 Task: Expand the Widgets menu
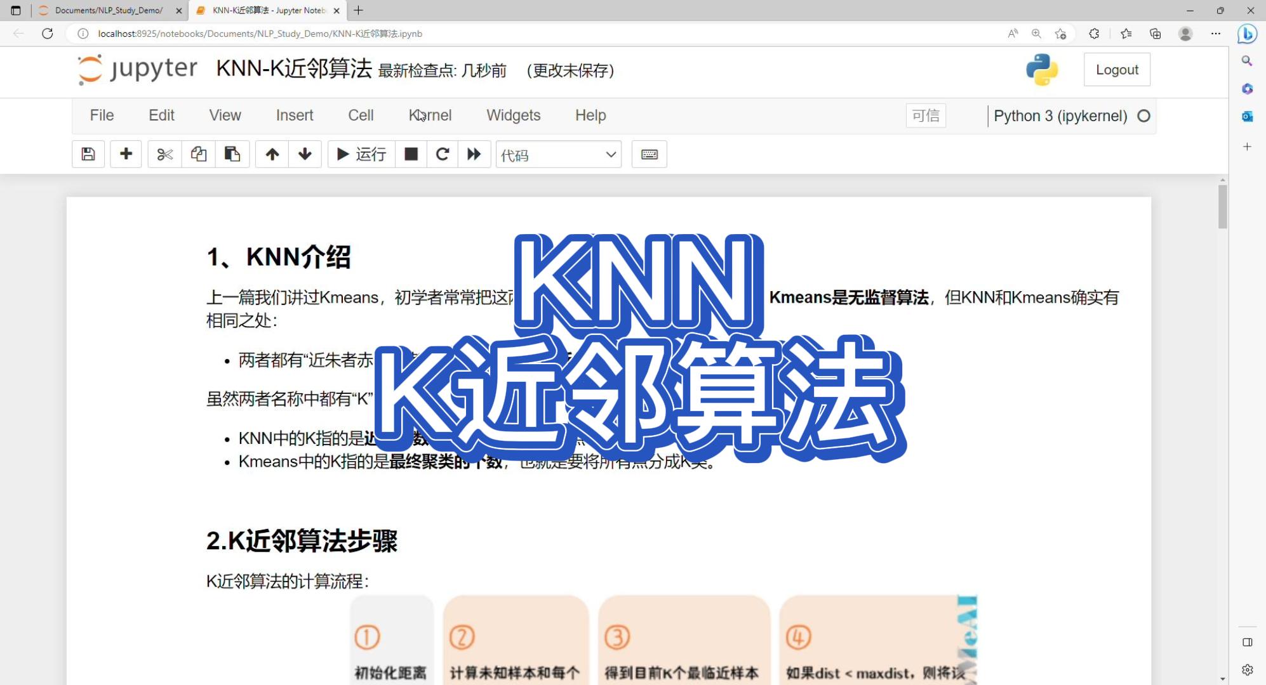coord(513,115)
